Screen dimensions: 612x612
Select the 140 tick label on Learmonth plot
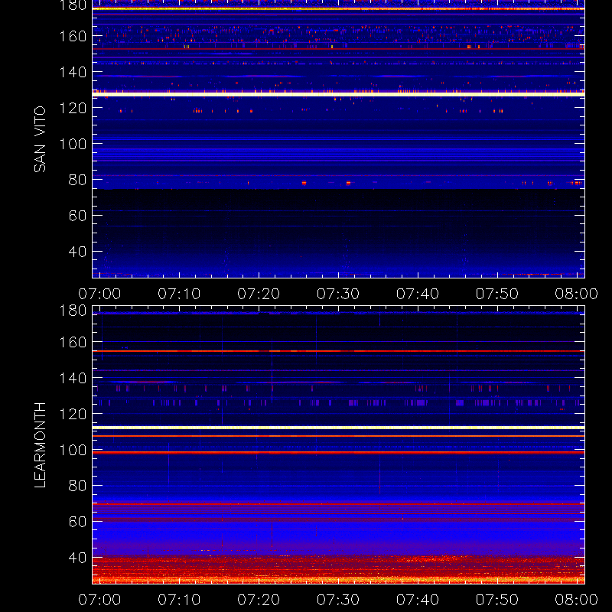point(73,378)
